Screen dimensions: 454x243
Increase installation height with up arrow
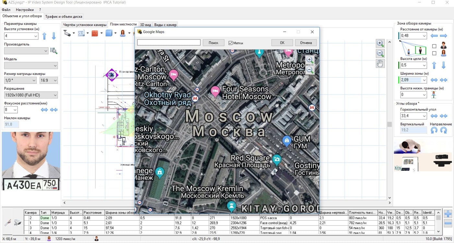[x=44, y=36]
